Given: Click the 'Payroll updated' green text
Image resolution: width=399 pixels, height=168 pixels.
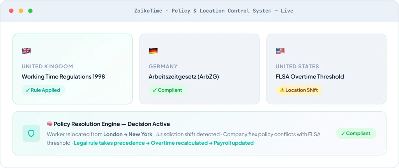Looking at the screenshot, I should click(233, 143).
